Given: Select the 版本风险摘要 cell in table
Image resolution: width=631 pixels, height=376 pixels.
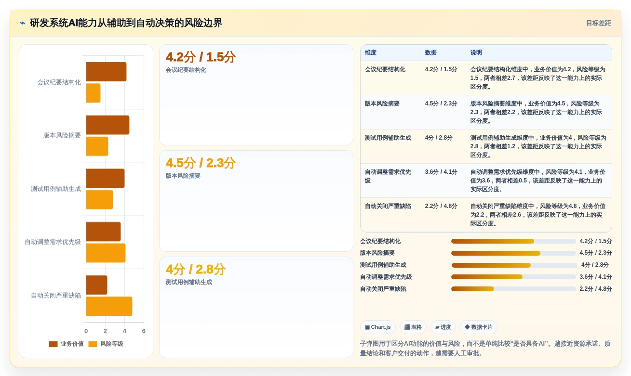Looking at the screenshot, I should click(390, 112).
